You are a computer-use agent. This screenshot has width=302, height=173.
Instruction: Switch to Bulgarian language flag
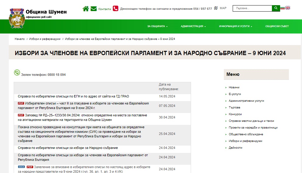coord(283,8)
